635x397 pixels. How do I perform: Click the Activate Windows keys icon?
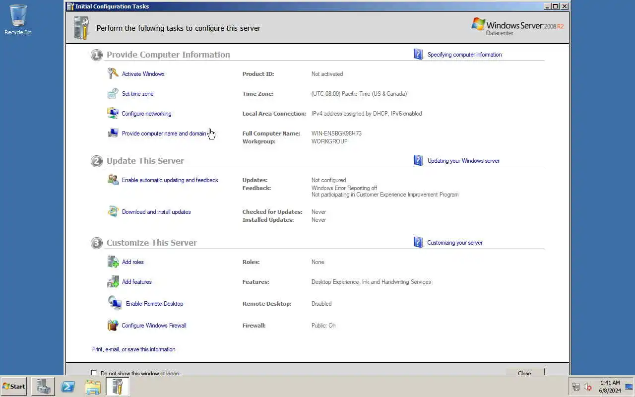coord(113,73)
